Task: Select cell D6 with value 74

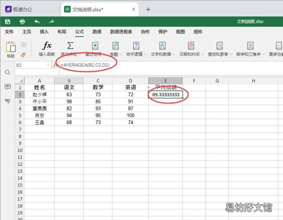Action: [130, 123]
